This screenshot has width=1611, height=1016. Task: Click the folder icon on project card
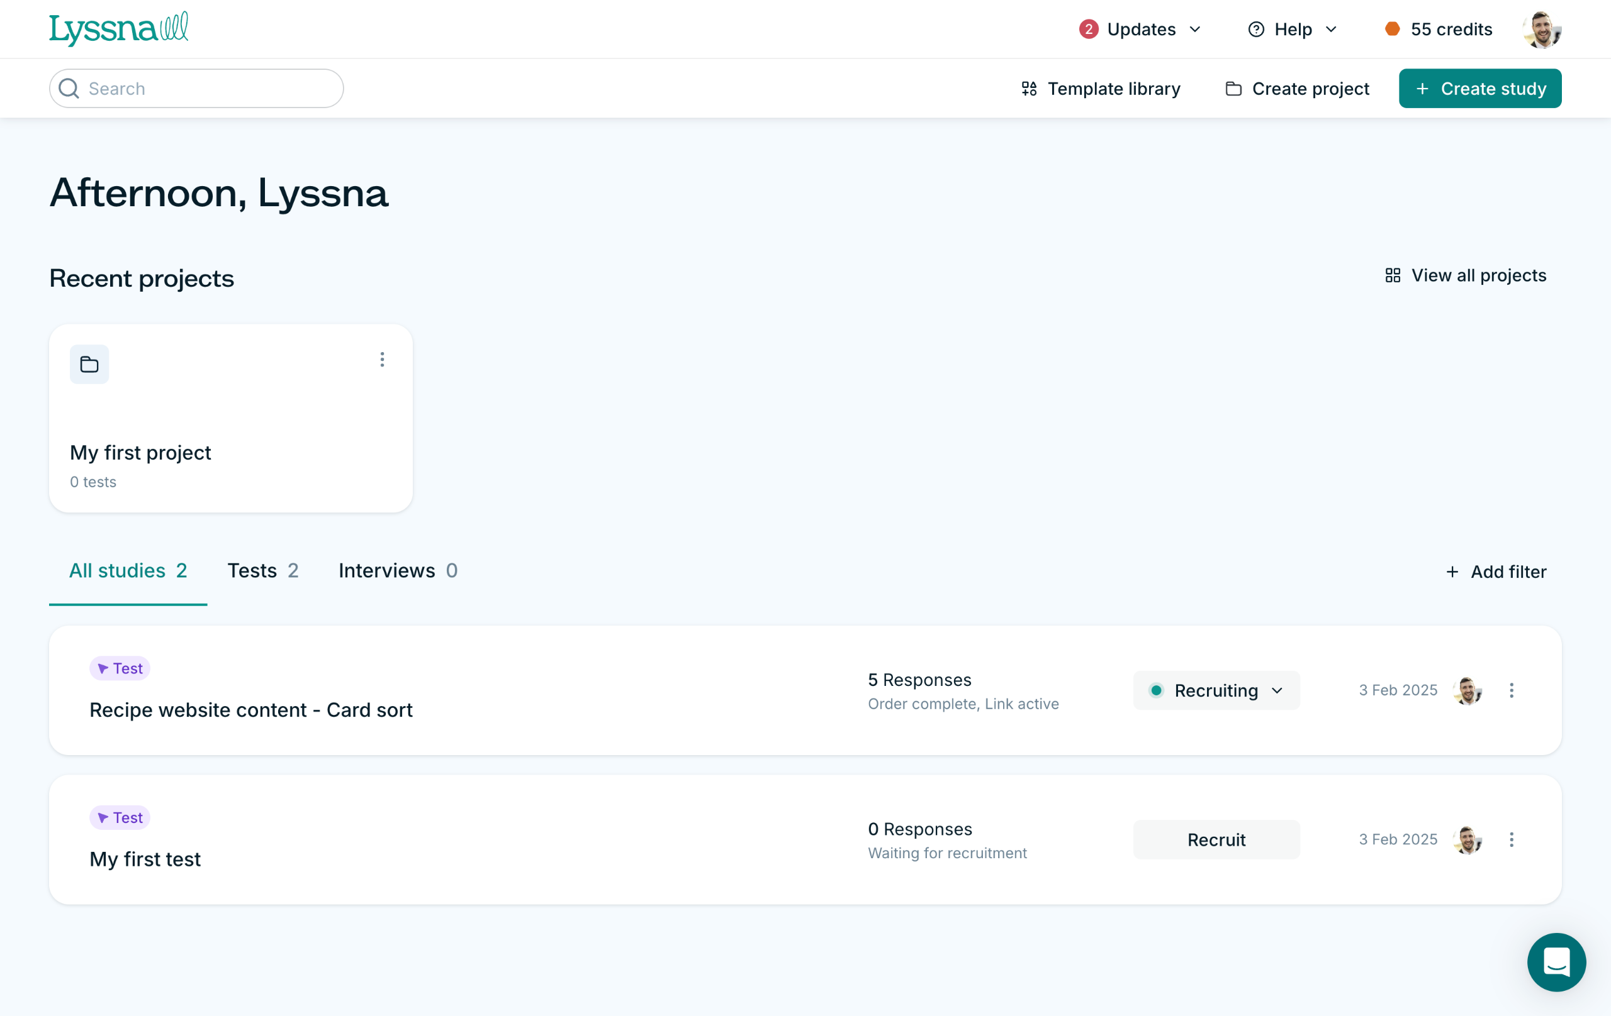click(89, 364)
